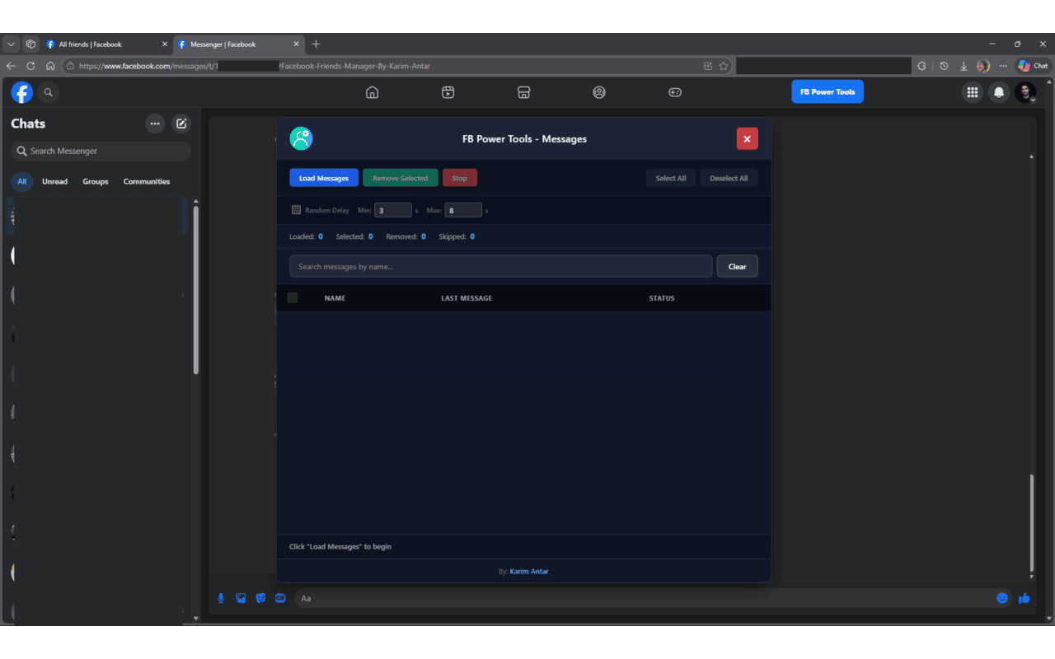Open the browser extensions icon
Screen dimensions: 1055x659
point(921,66)
